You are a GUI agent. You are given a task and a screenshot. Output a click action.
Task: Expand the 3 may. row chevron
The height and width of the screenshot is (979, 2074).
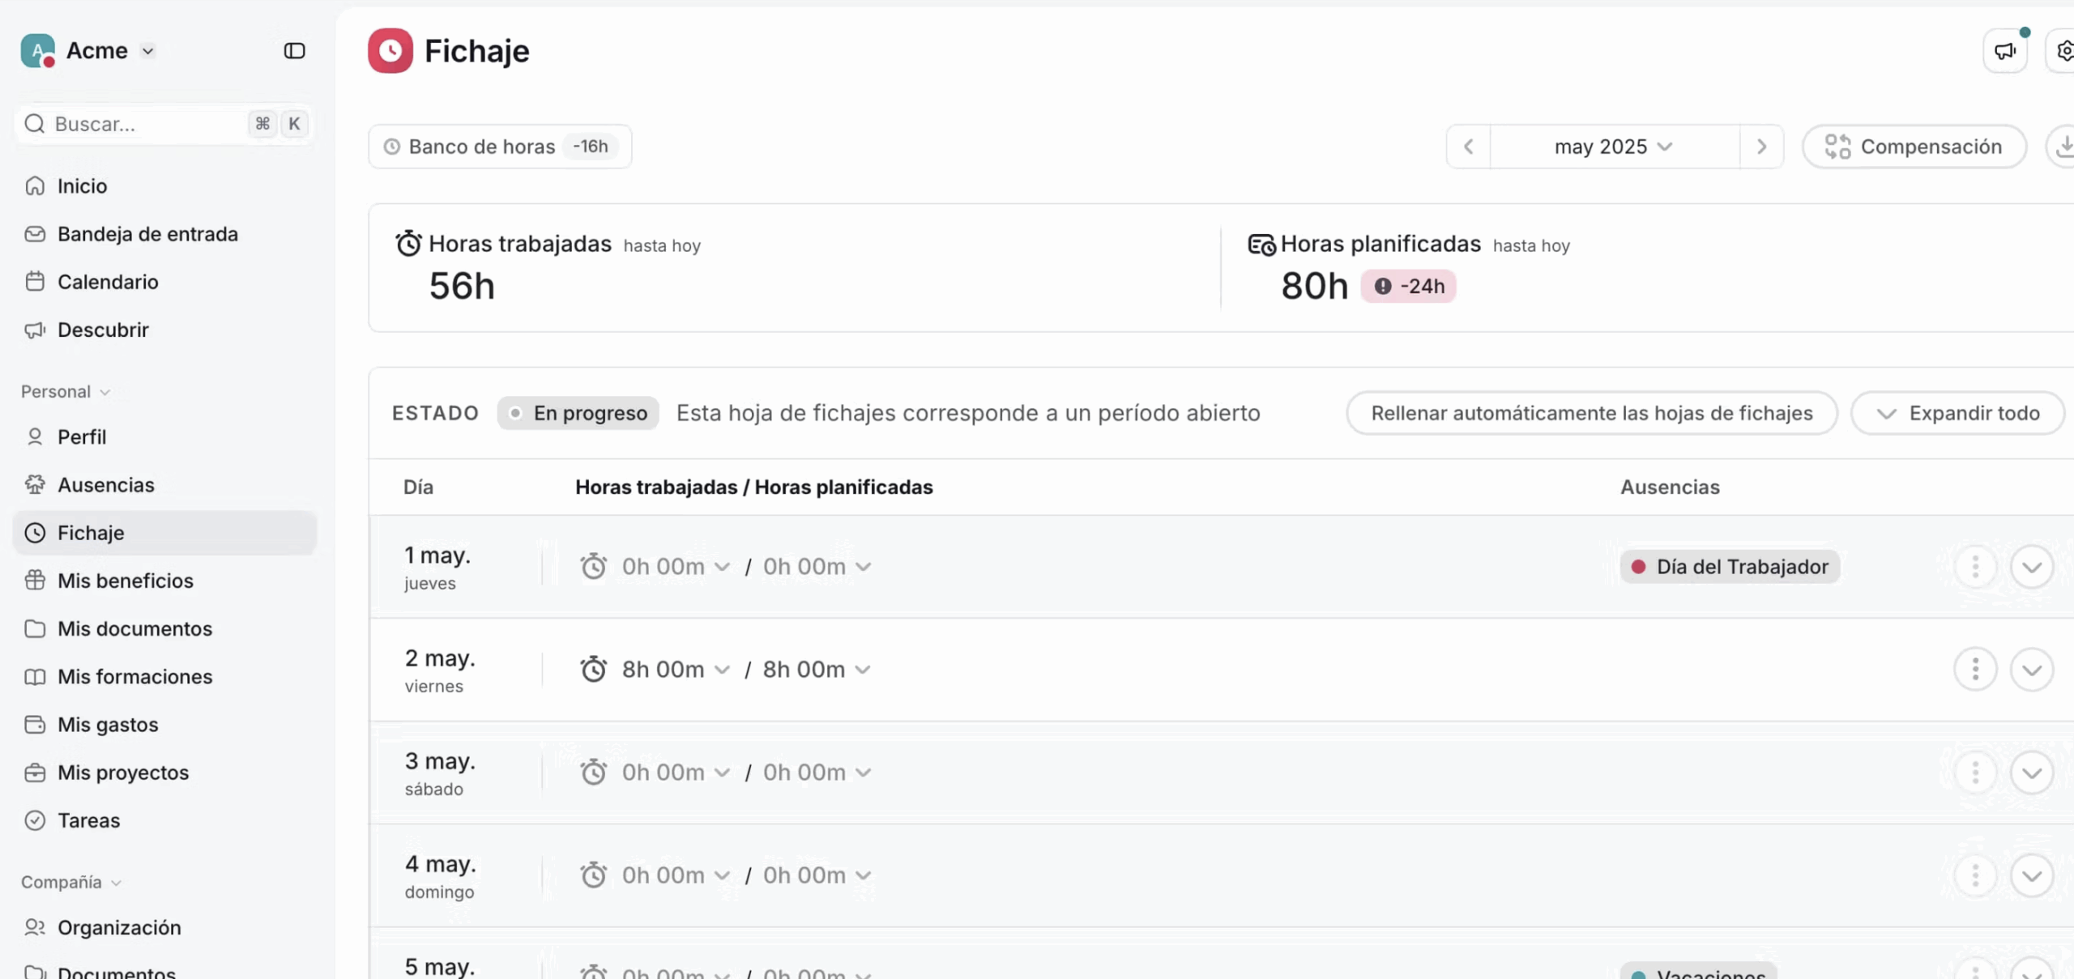pyautogui.click(x=2031, y=773)
